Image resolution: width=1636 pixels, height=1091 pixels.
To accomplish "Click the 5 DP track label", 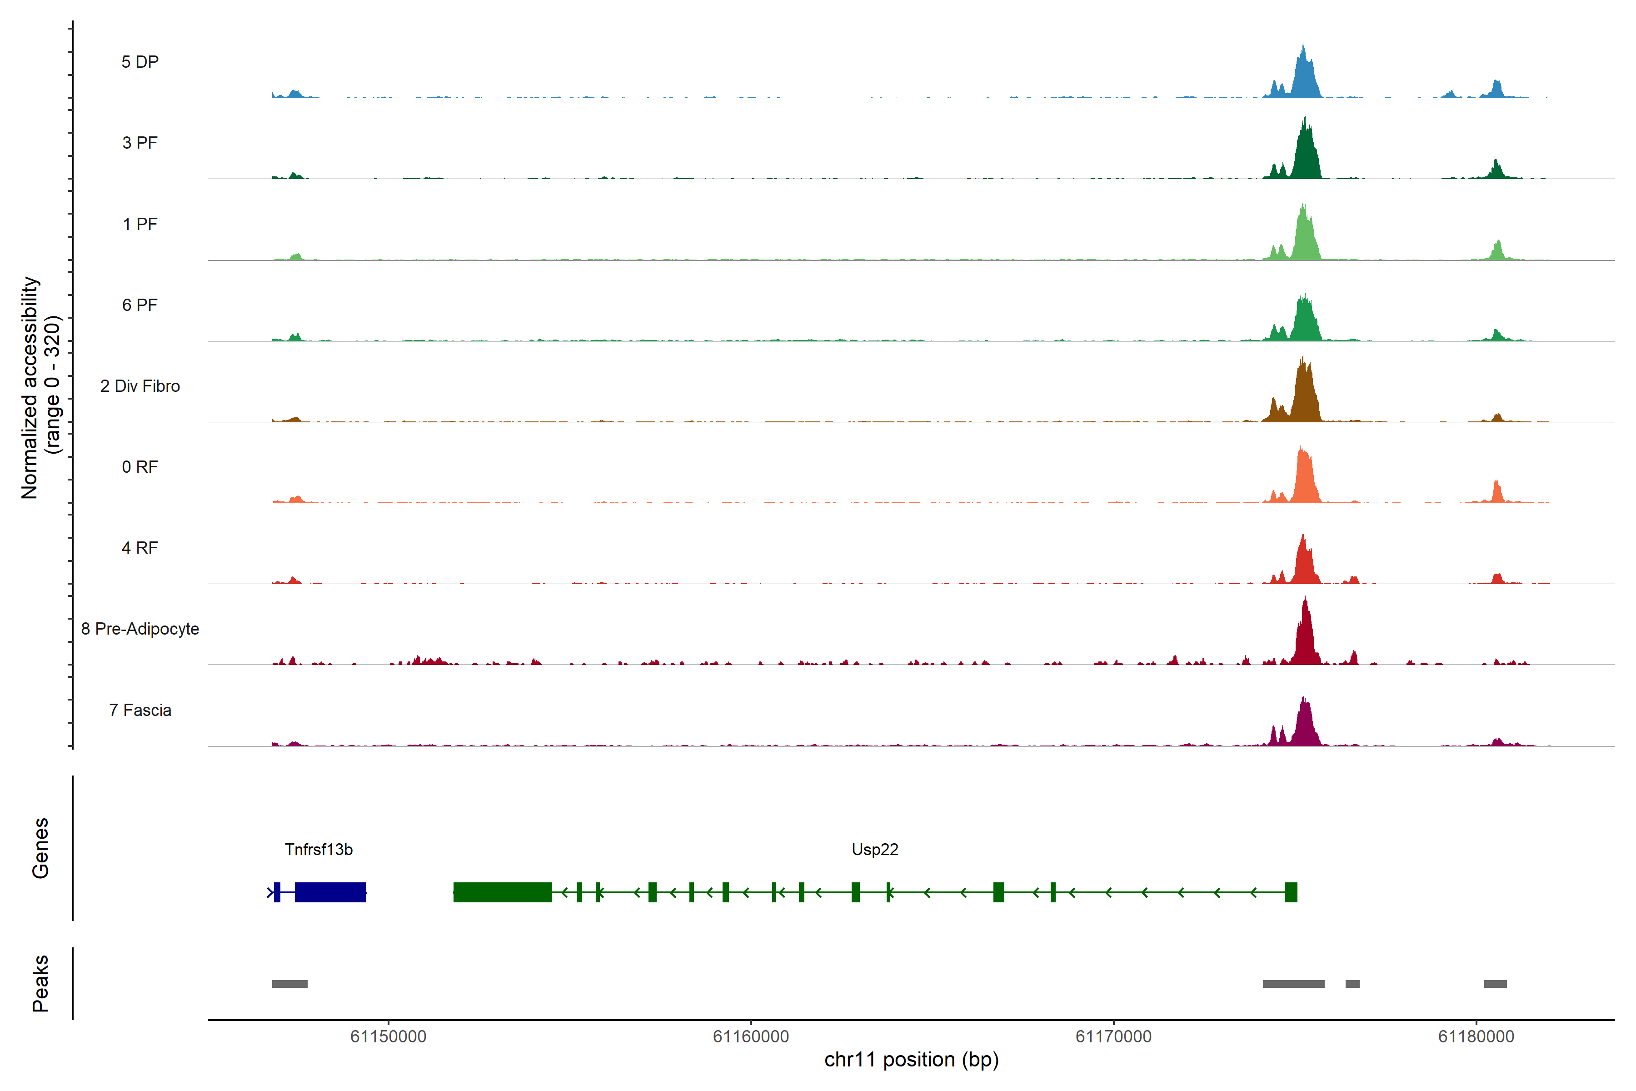I will [x=140, y=62].
